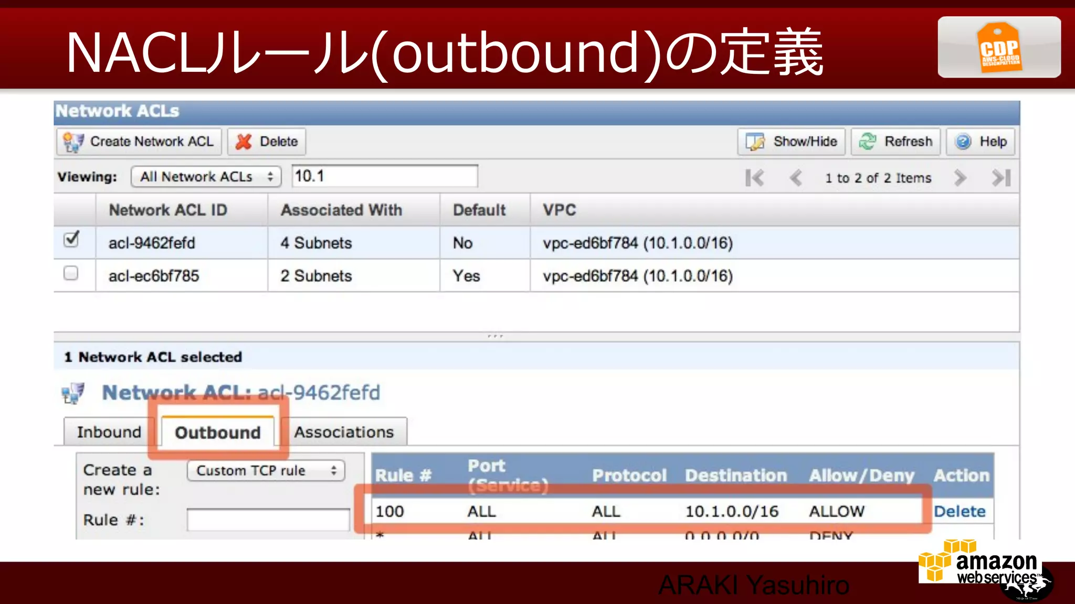The width and height of the screenshot is (1075, 604).
Task: Click the blue Help question mark icon
Action: pos(963,142)
